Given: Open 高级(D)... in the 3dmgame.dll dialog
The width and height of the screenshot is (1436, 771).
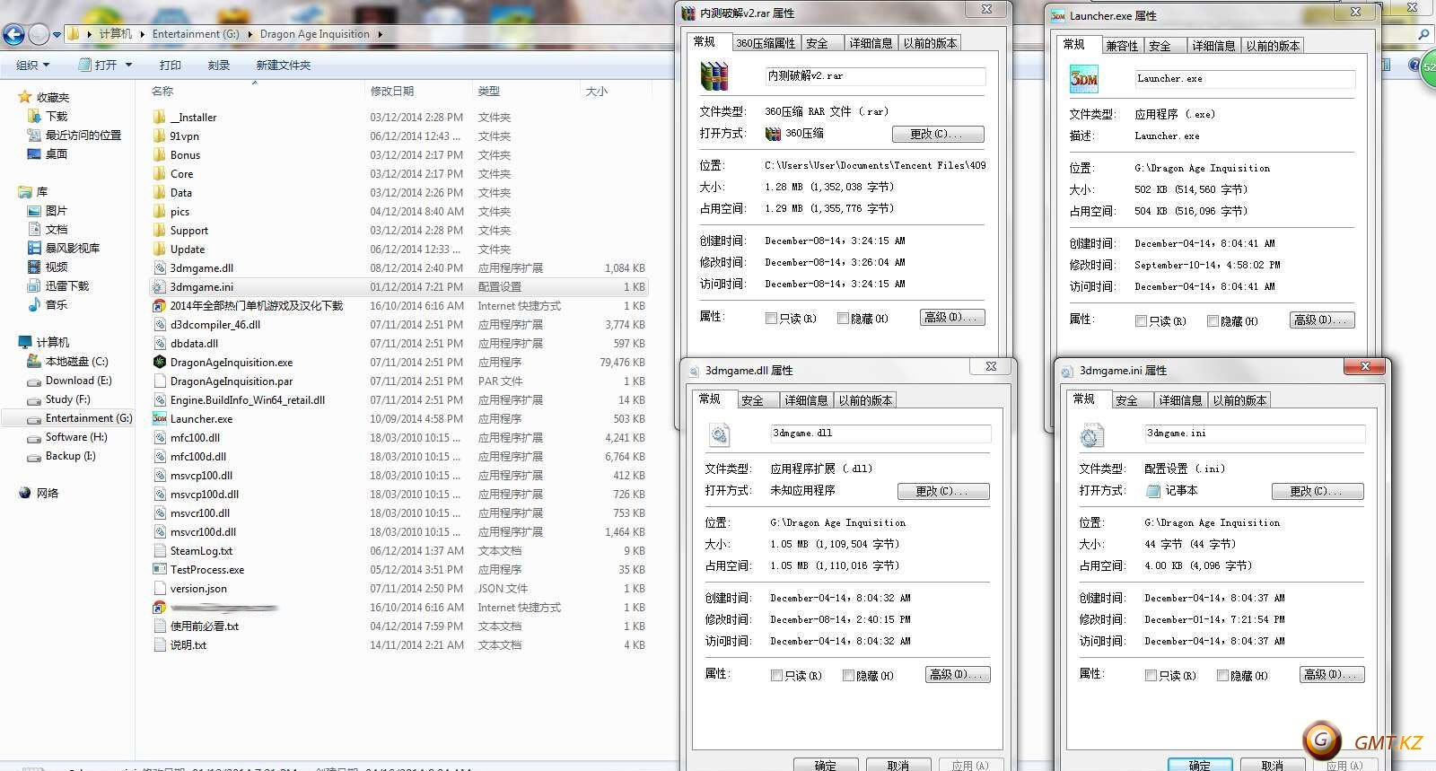Looking at the screenshot, I should point(958,675).
